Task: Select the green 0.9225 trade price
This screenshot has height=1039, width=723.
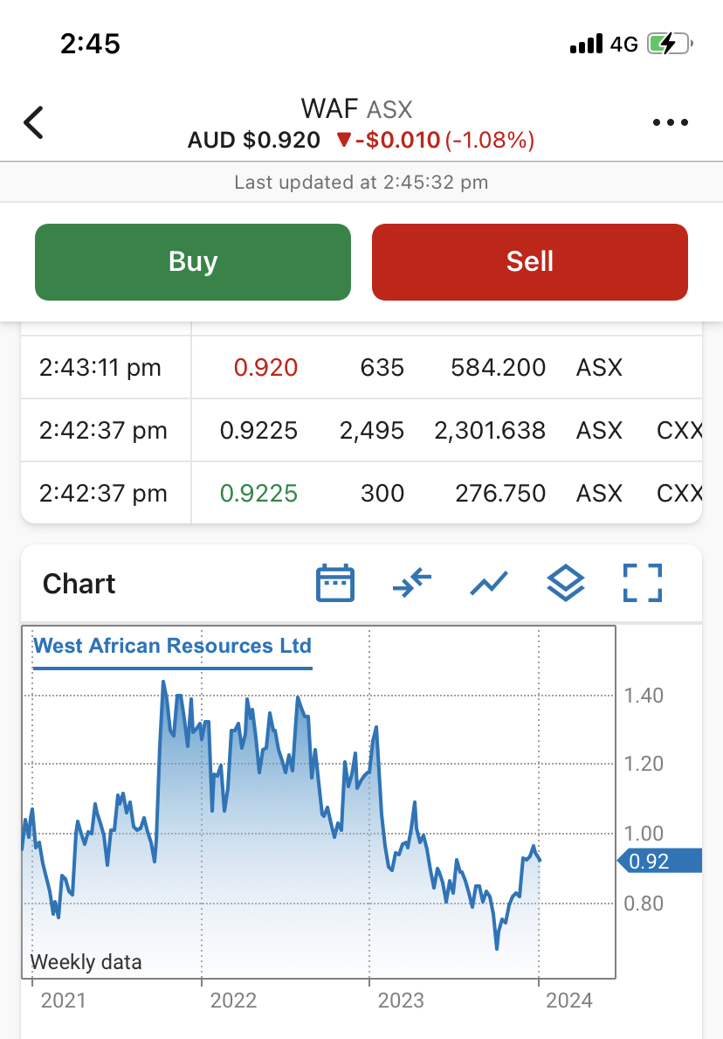Action: click(x=258, y=493)
